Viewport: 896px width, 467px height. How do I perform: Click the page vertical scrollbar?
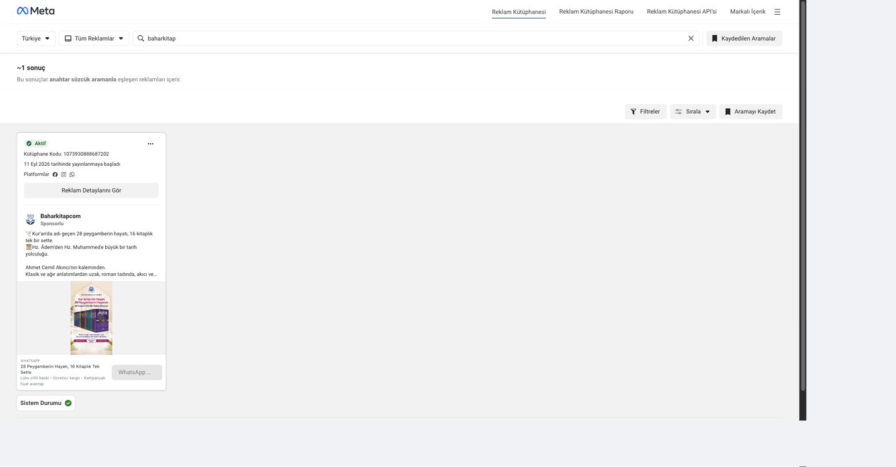[x=803, y=196]
